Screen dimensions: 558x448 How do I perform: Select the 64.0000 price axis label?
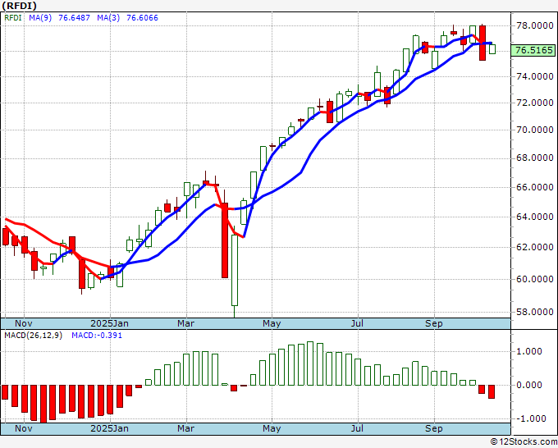pos(535,217)
